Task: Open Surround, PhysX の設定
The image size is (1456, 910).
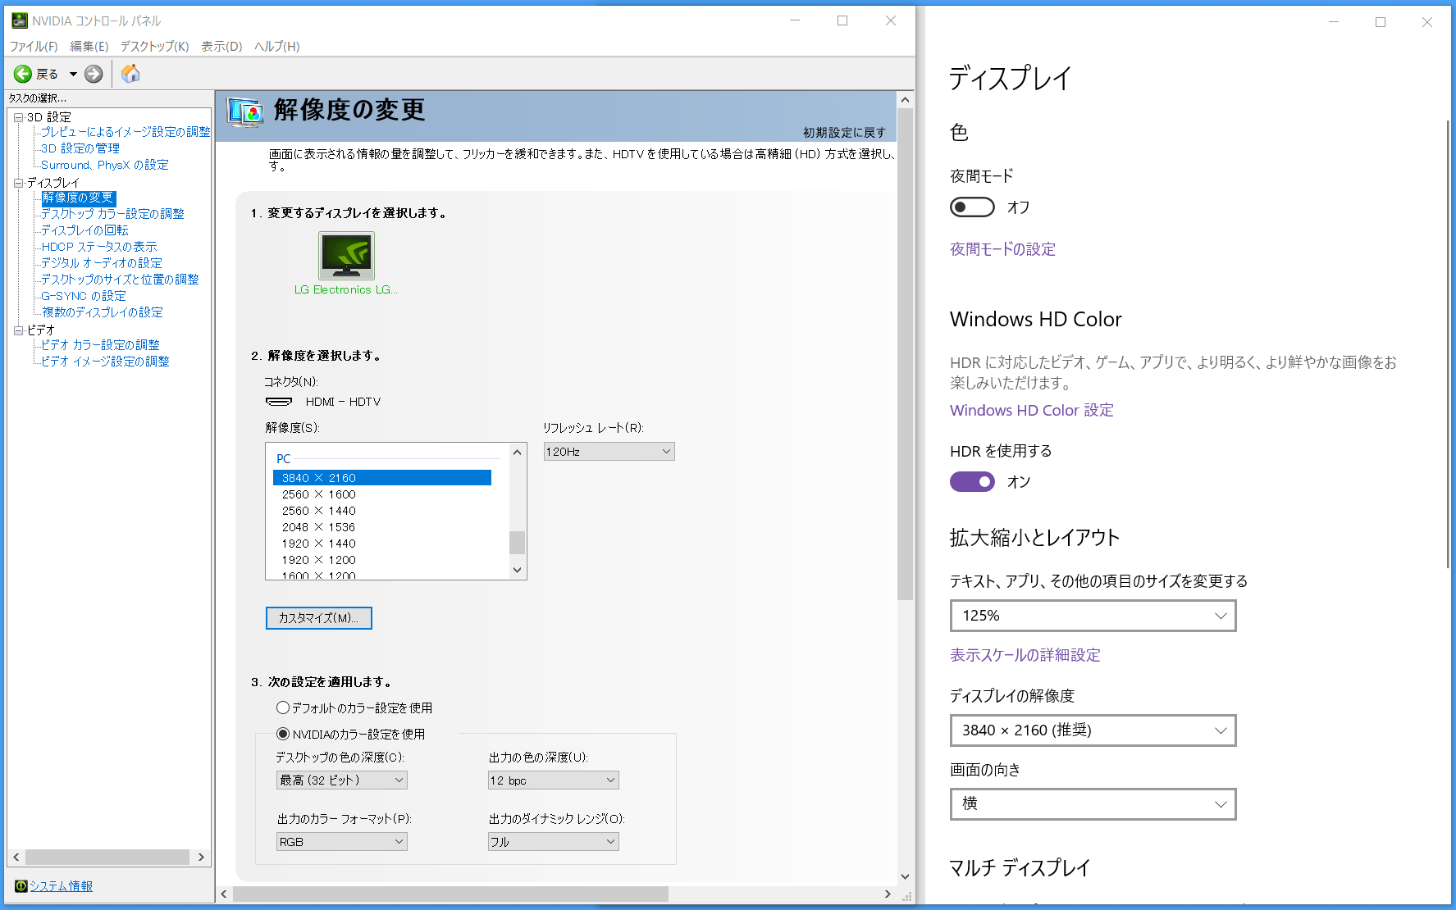Action: coord(105,165)
